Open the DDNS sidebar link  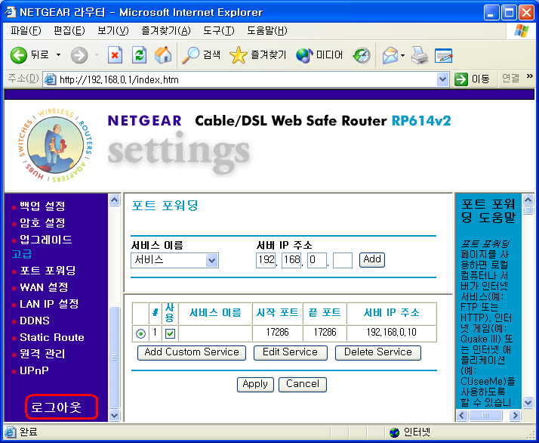click(x=35, y=321)
